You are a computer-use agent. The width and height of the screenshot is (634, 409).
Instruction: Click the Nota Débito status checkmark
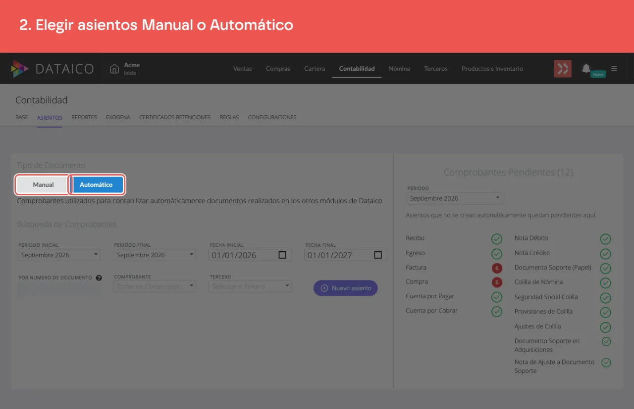pyautogui.click(x=605, y=239)
